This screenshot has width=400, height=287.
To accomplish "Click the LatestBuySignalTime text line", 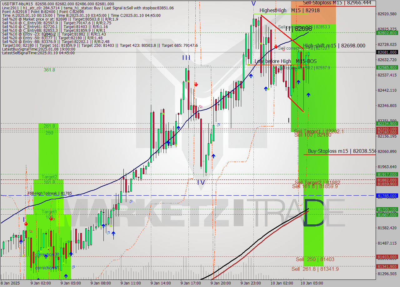I will [x=38, y=49].
